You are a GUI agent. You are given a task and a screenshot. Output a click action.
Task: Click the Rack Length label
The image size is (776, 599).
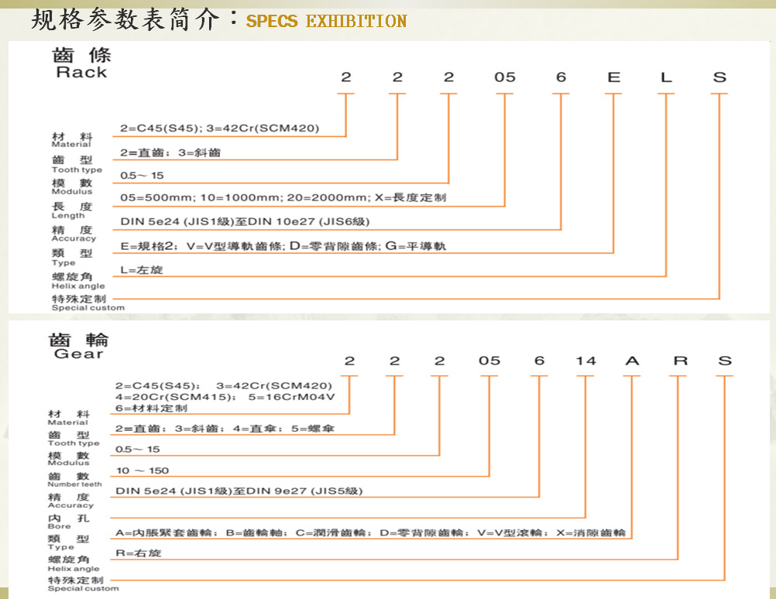[x=71, y=210]
